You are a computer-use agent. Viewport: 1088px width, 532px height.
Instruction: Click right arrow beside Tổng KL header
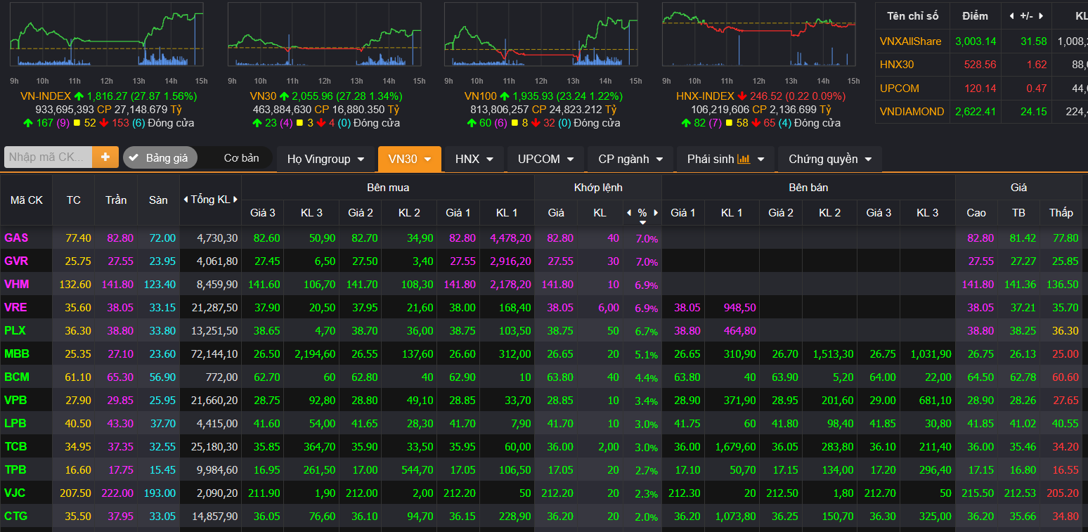tap(235, 200)
